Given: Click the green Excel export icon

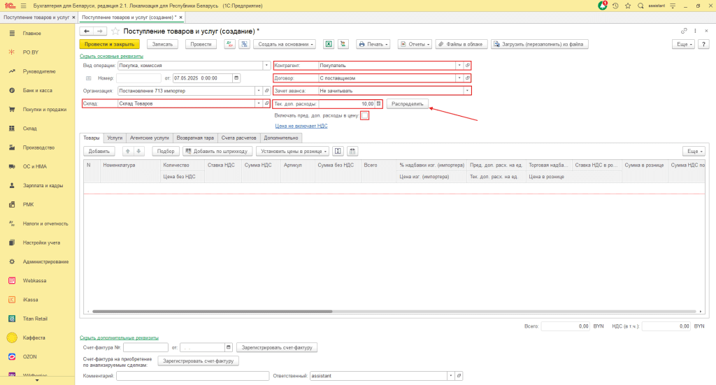Looking at the screenshot, I should tap(329, 44).
